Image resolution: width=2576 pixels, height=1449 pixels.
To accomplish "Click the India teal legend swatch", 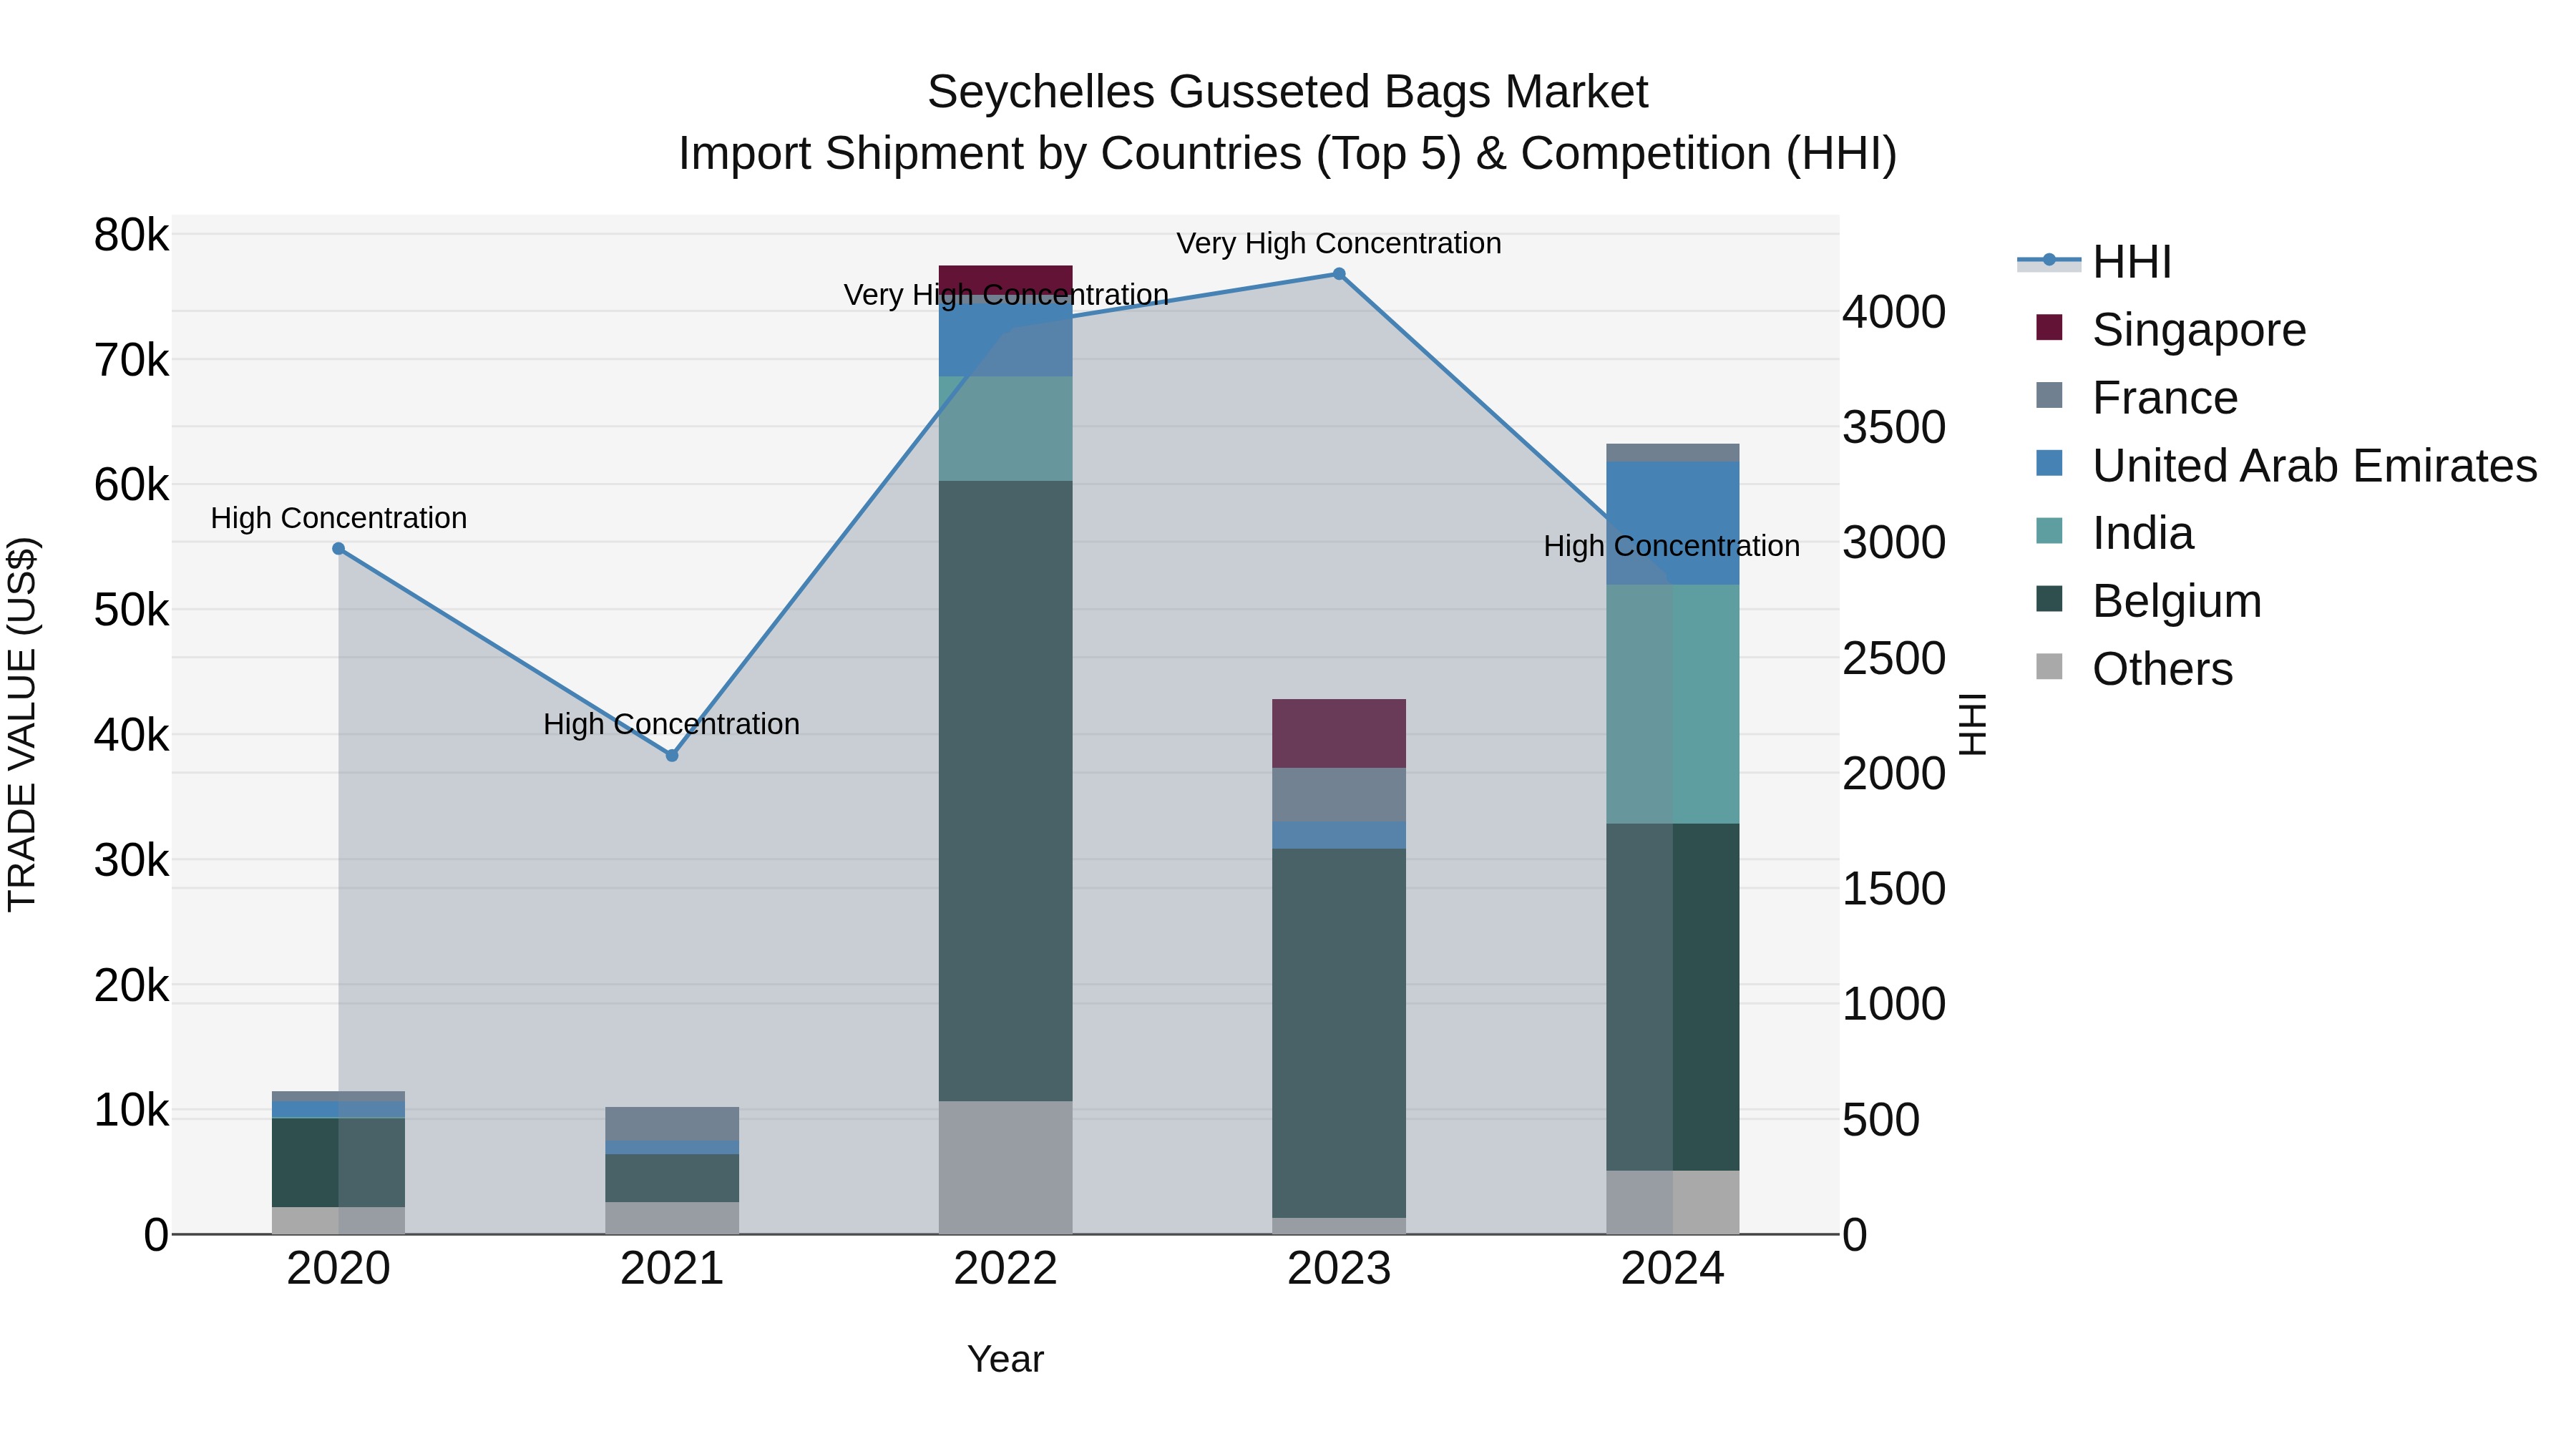I will coord(2049,531).
